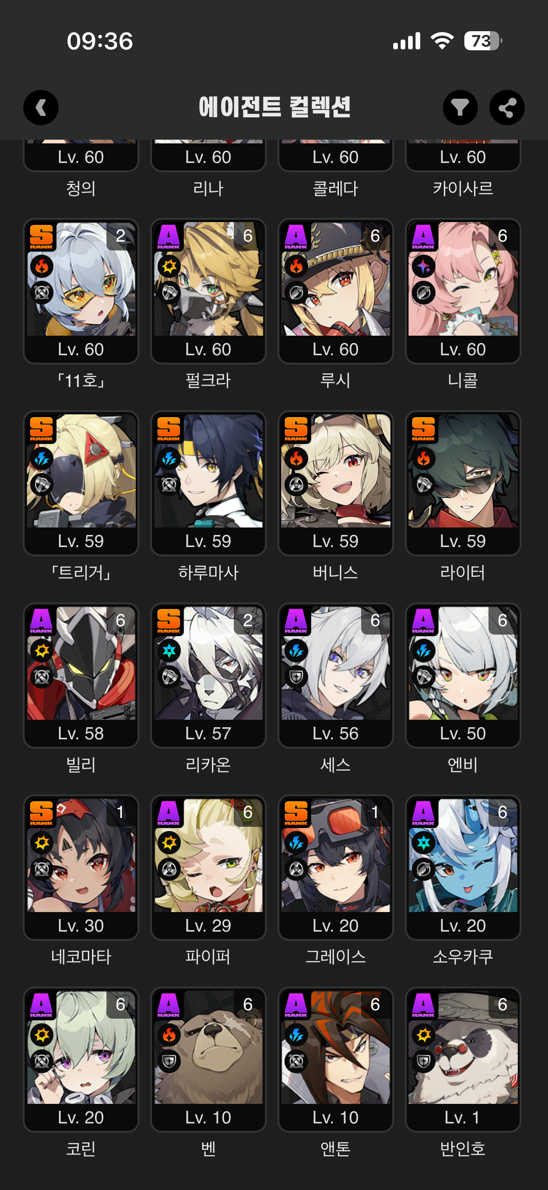
Task: Open the agent filter funnel icon
Action: [460, 108]
